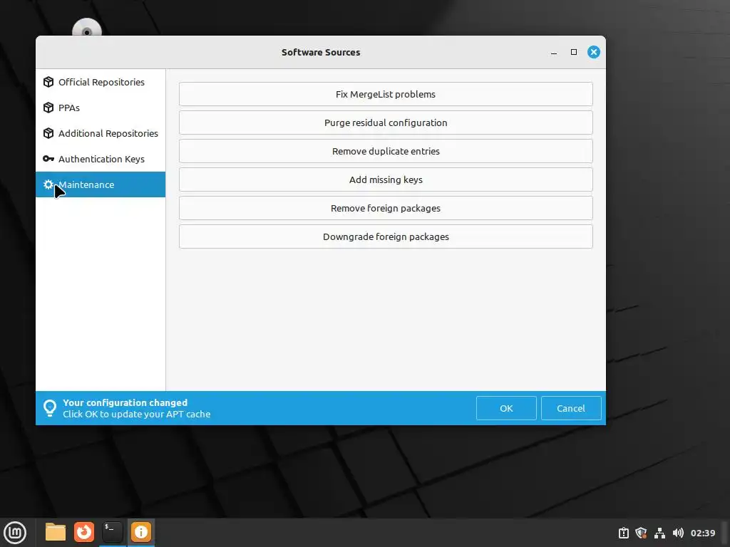Click Remove foreign packages button
Screen dimensions: 730x547
386,208
